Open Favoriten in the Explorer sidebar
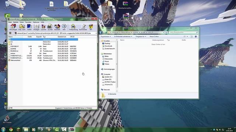The width and height of the screenshot is (236, 132). coord(107,41)
